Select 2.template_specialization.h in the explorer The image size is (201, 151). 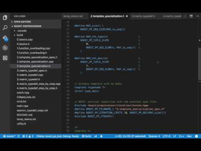(33, 66)
